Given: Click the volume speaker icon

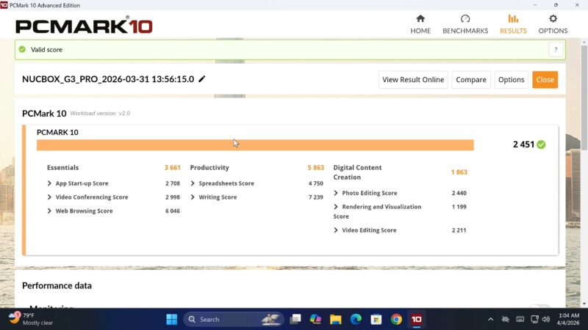Looking at the screenshot, I should 546,319.
